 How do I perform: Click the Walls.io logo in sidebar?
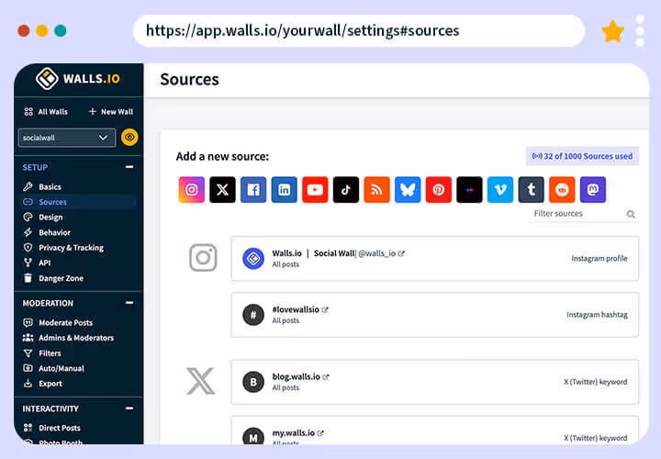click(x=78, y=78)
